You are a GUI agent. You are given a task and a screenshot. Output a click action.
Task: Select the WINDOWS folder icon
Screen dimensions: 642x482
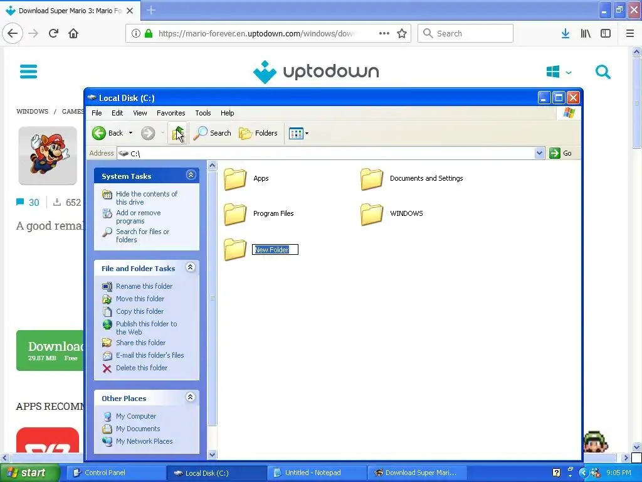(x=371, y=214)
